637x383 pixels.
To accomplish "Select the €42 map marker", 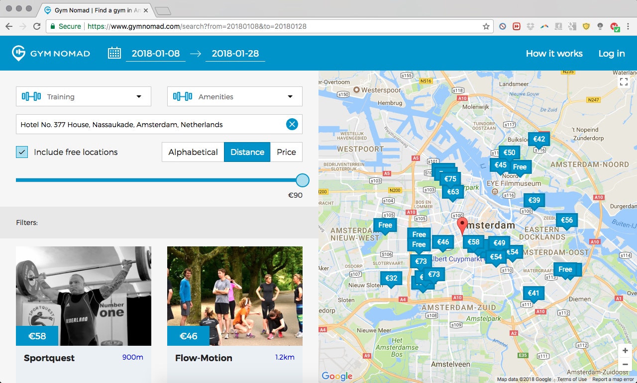I will (x=539, y=140).
